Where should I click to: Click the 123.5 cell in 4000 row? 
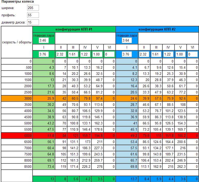pyautogui.click(x=181, y=111)
